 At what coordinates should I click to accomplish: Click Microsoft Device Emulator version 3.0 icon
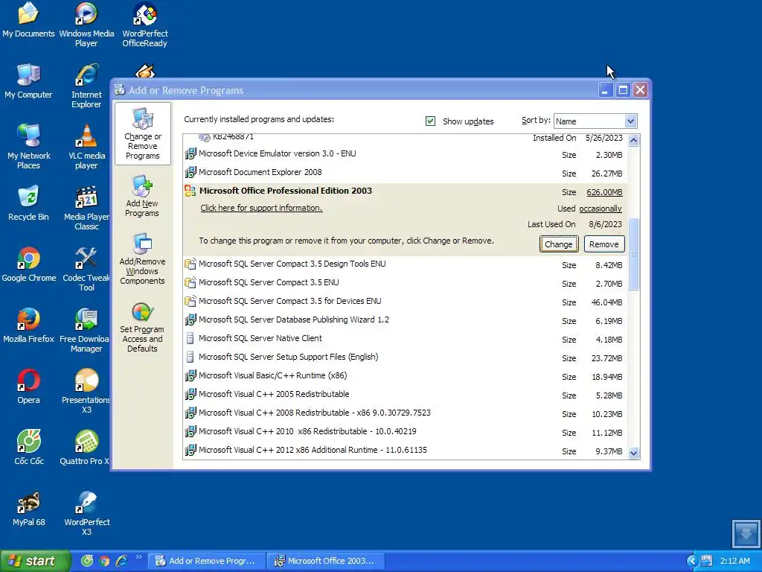(190, 153)
